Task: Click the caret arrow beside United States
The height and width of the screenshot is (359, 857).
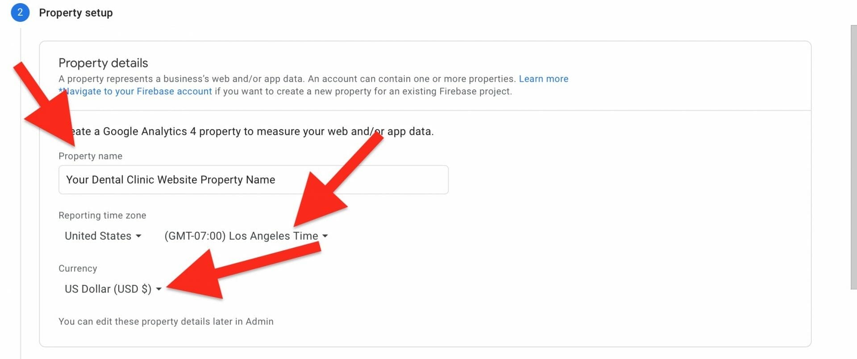Action: pos(138,236)
